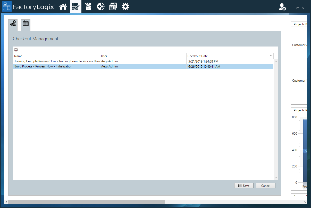Select the NPI editing module icon

(x=75, y=6)
